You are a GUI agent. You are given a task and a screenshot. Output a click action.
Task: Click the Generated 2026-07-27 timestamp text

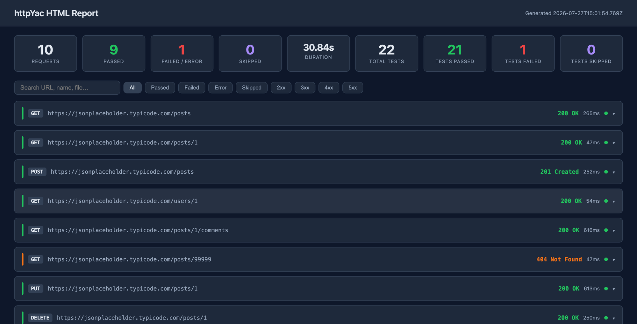pyautogui.click(x=574, y=13)
